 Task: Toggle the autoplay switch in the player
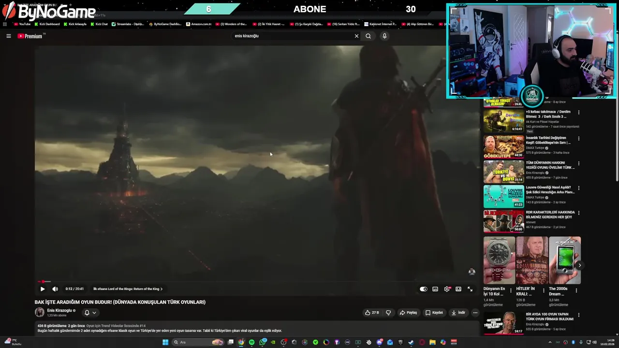pos(424,289)
